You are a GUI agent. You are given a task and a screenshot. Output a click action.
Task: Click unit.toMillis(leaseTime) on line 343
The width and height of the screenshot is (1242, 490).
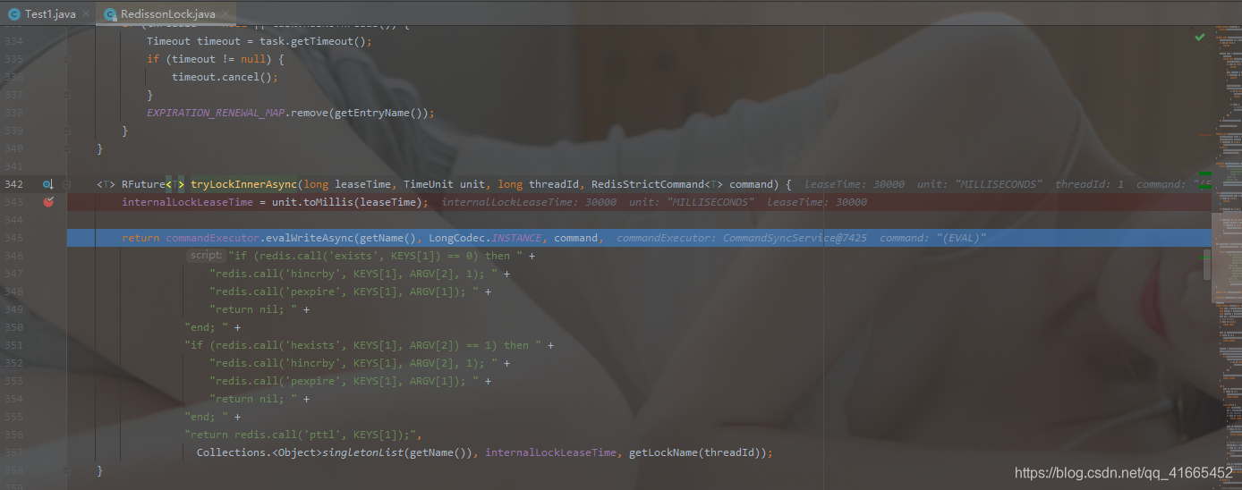point(345,202)
